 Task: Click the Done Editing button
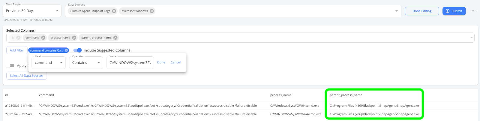[x=422, y=11]
